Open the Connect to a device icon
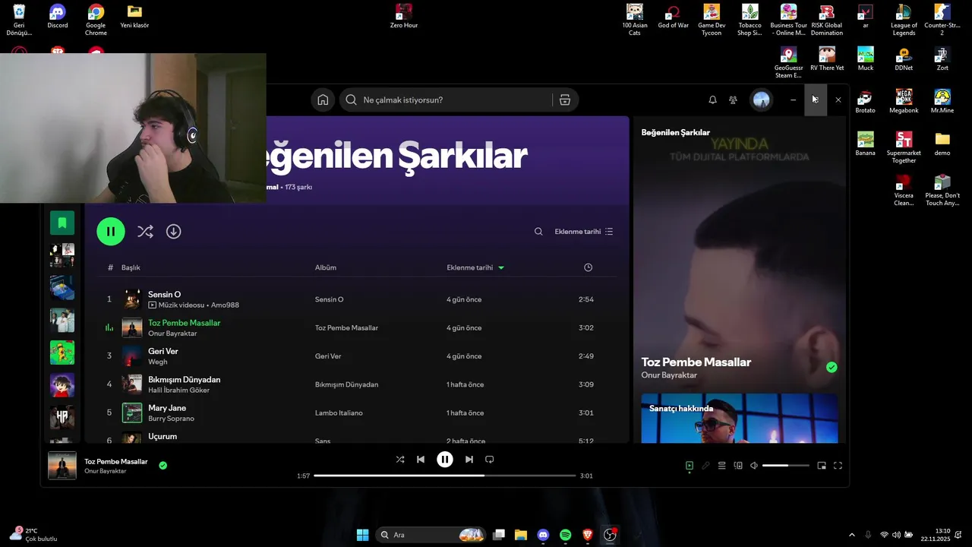This screenshot has height=547, width=972. [738, 466]
